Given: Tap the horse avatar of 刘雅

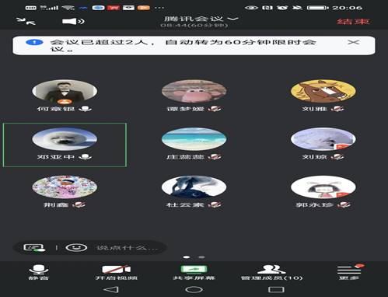Looking at the screenshot, I should 323,91.
